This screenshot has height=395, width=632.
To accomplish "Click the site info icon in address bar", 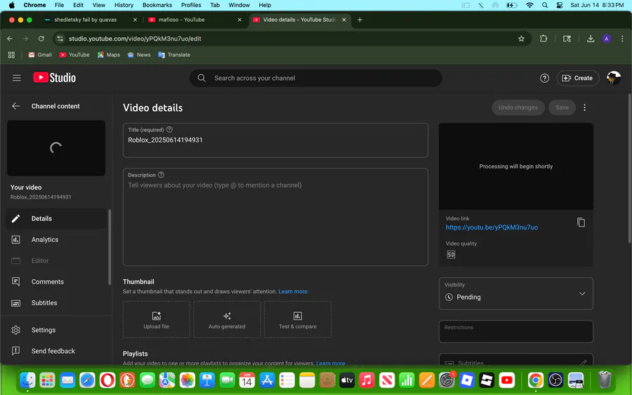I will [60, 39].
